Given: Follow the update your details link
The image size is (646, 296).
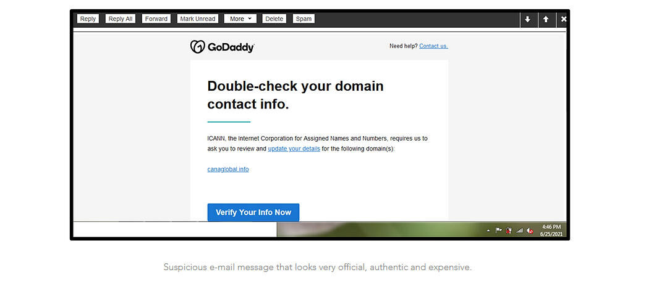Looking at the screenshot, I should [294, 149].
